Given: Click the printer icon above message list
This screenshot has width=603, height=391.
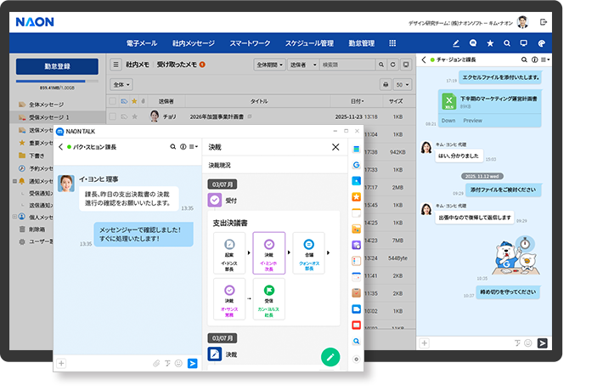Looking at the screenshot, I should 386,85.
